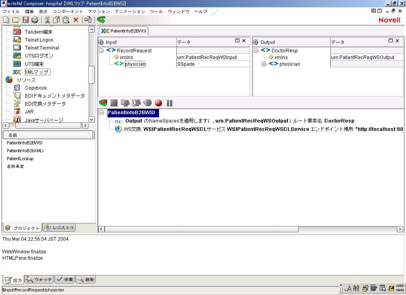Select XMLマップ tree item
Image resolution: width=406 pixels, height=295 pixels.
pos(38,72)
